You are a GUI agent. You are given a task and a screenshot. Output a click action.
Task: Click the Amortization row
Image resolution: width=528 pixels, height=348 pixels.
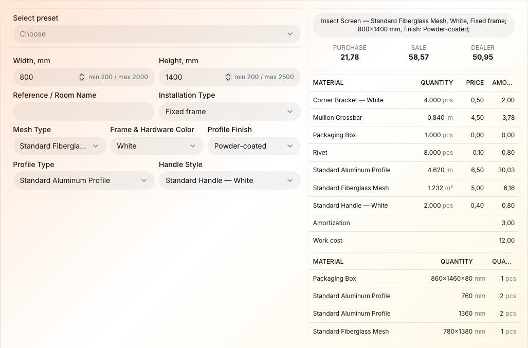(x=413, y=223)
